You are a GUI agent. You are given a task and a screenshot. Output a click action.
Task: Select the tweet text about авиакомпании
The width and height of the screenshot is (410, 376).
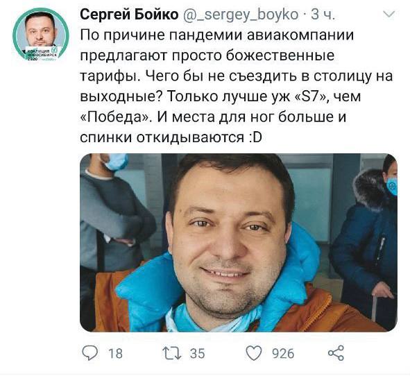pos(237,86)
